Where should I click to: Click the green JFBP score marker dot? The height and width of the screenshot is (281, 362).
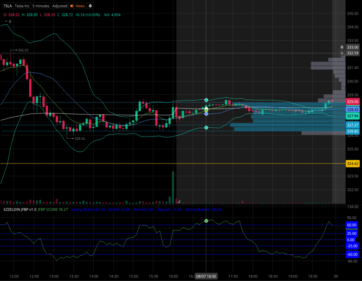[x=206, y=221]
